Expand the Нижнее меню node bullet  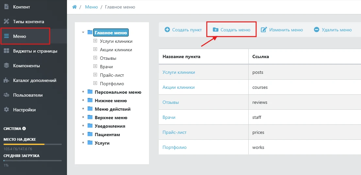pyautogui.click(x=83, y=101)
